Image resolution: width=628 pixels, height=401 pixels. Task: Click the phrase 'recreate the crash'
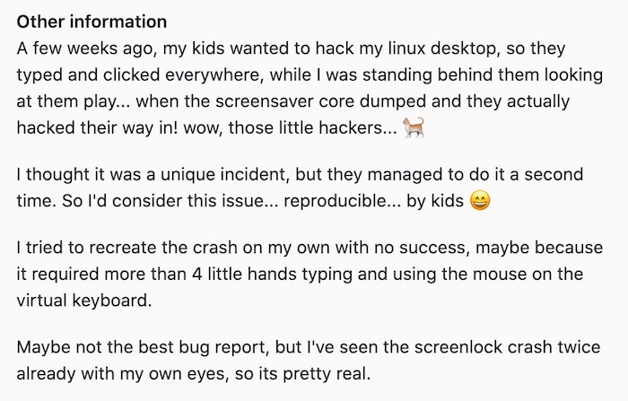tap(163, 248)
